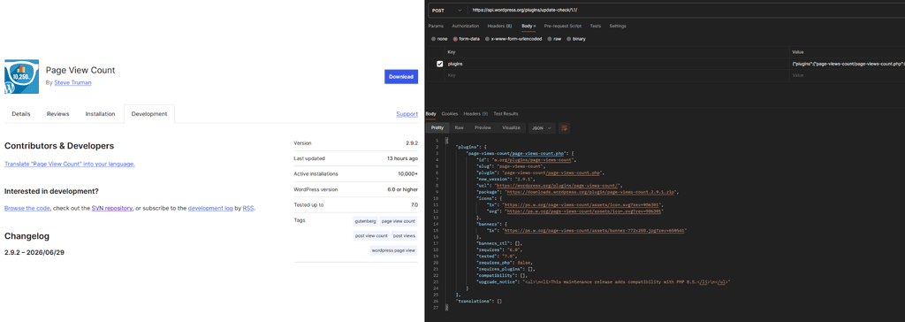Switch response view to Pretty
905x322 pixels.
(x=437, y=127)
